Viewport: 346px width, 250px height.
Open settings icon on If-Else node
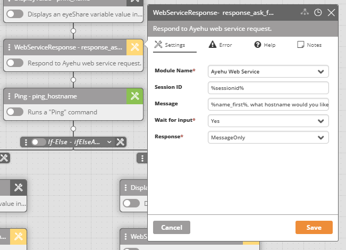pos(121,142)
